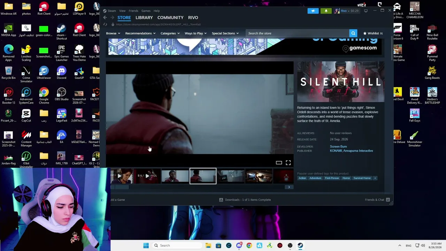The image size is (446, 251).
Task: Switch to the LIBRARY tab
Action: (x=144, y=17)
